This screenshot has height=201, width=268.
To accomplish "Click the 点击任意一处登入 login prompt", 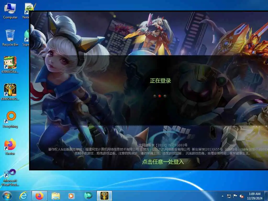I will (163, 162).
